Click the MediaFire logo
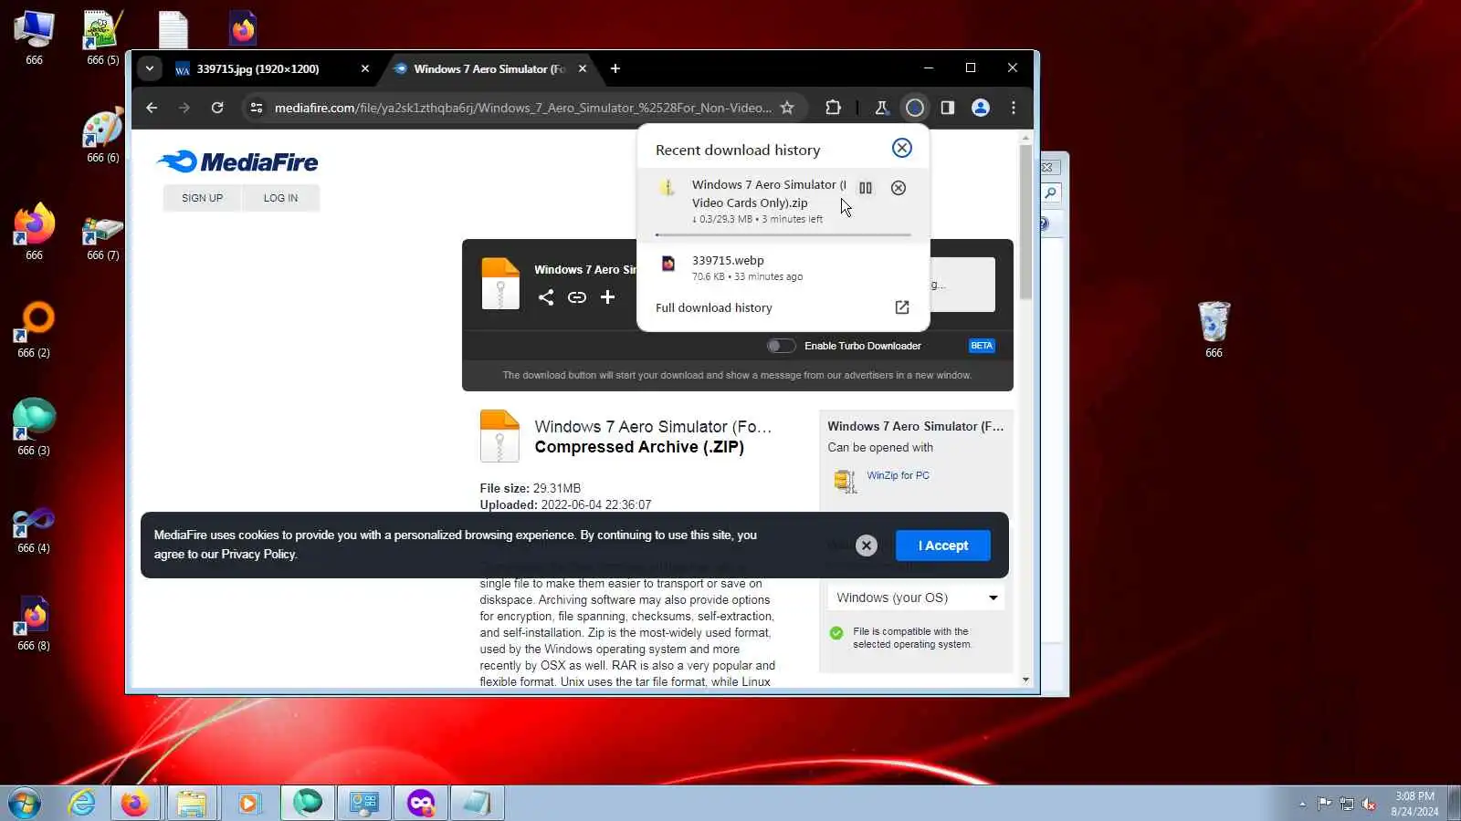This screenshot has height=821, width=1461. 237,162
